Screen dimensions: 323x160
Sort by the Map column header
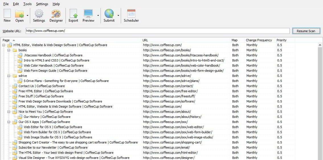click(x=237, y=40)
